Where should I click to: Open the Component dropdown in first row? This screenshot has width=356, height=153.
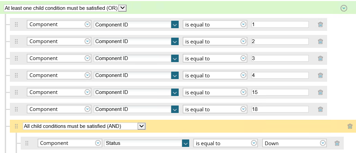pyautogui.click(x=87, y=24)
